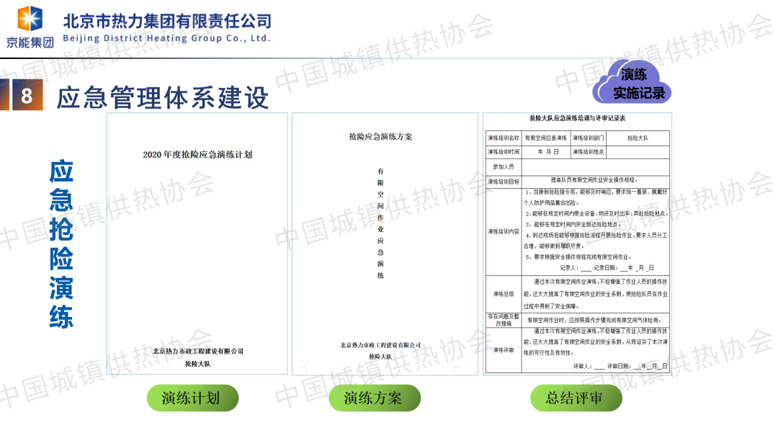The height and width of the screenshot is (438, 778).
Task: Click the 存在问题及整改措施 row label
Action: coord(503,321)
